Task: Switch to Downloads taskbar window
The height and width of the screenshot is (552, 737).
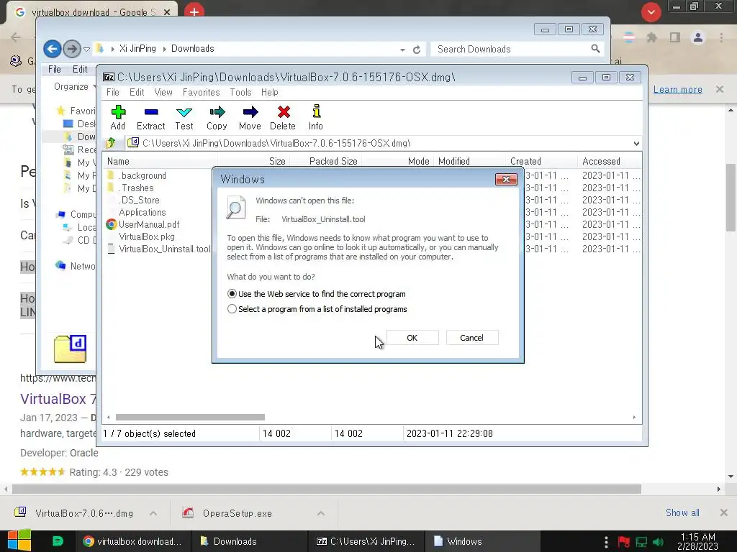Action: [250, 541]
